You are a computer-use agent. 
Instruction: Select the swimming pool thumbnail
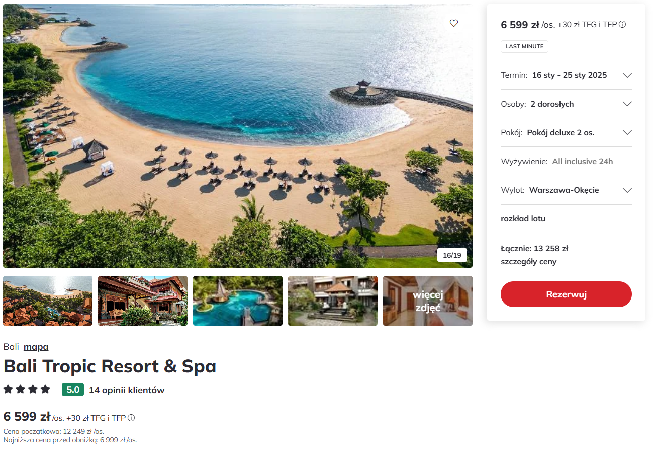pyautogui.click(x=238, y=301)
